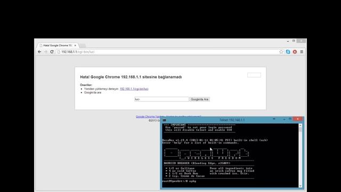Close the Telnet window
The height and width of the screenshot is (192, 341).
(297, 119)
